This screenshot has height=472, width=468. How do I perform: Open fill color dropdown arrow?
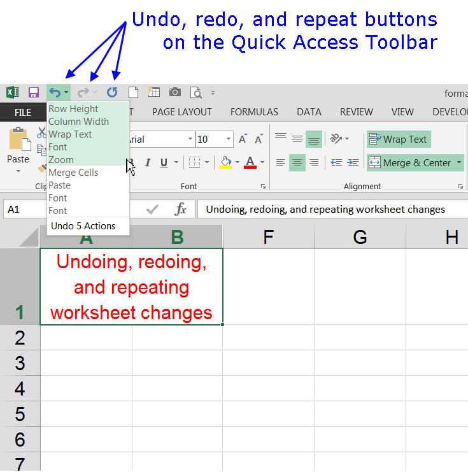(x=238, y=162)
